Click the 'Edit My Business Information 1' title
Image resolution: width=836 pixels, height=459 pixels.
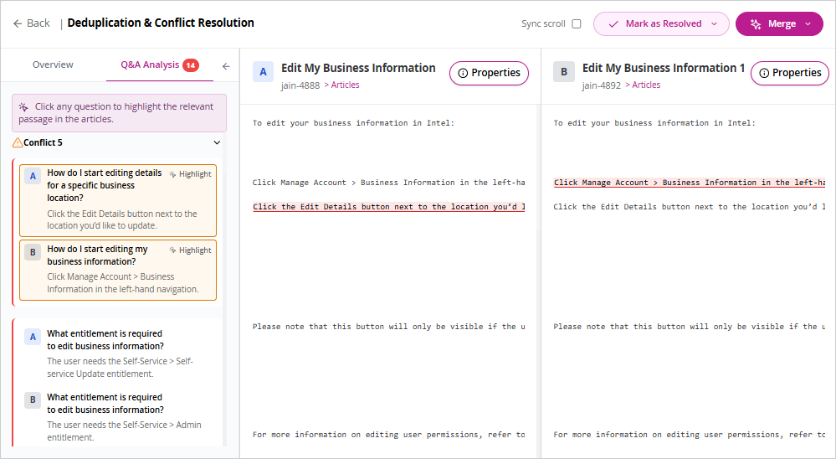pyautogui.click(x=664, y=68)
